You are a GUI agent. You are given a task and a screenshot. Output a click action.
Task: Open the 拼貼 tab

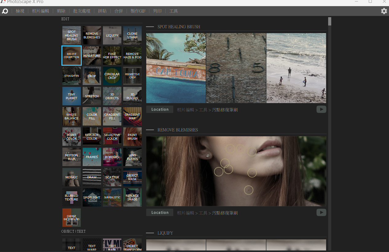pyautogui.click(x=102, y=11)
